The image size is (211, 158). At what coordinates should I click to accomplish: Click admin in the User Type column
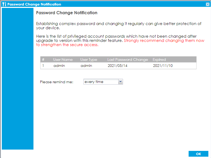[x=86, y=66]
